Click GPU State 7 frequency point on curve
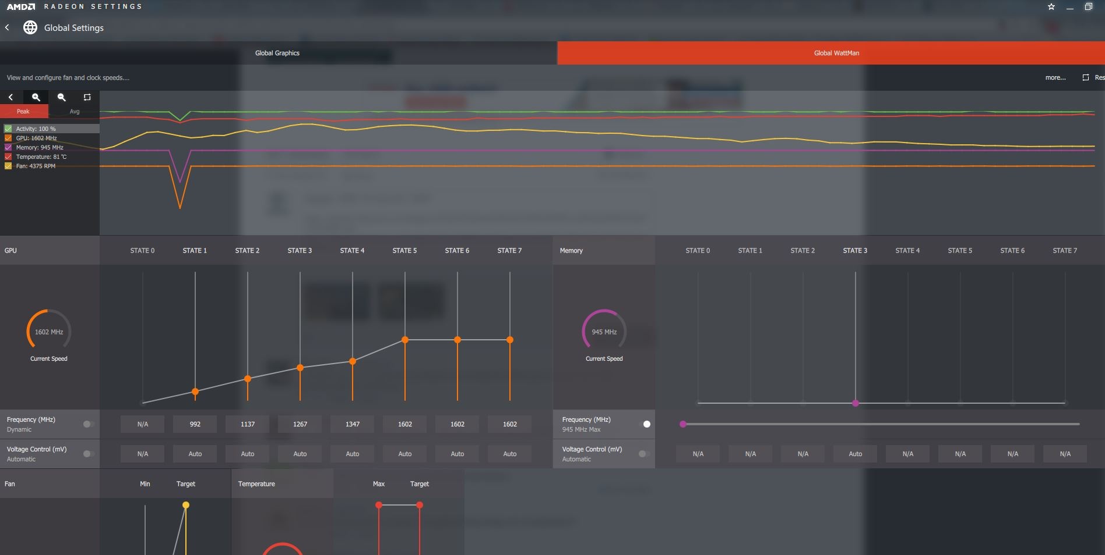The height and width of the screenshot is (555, 1105). tap(510, 340)
